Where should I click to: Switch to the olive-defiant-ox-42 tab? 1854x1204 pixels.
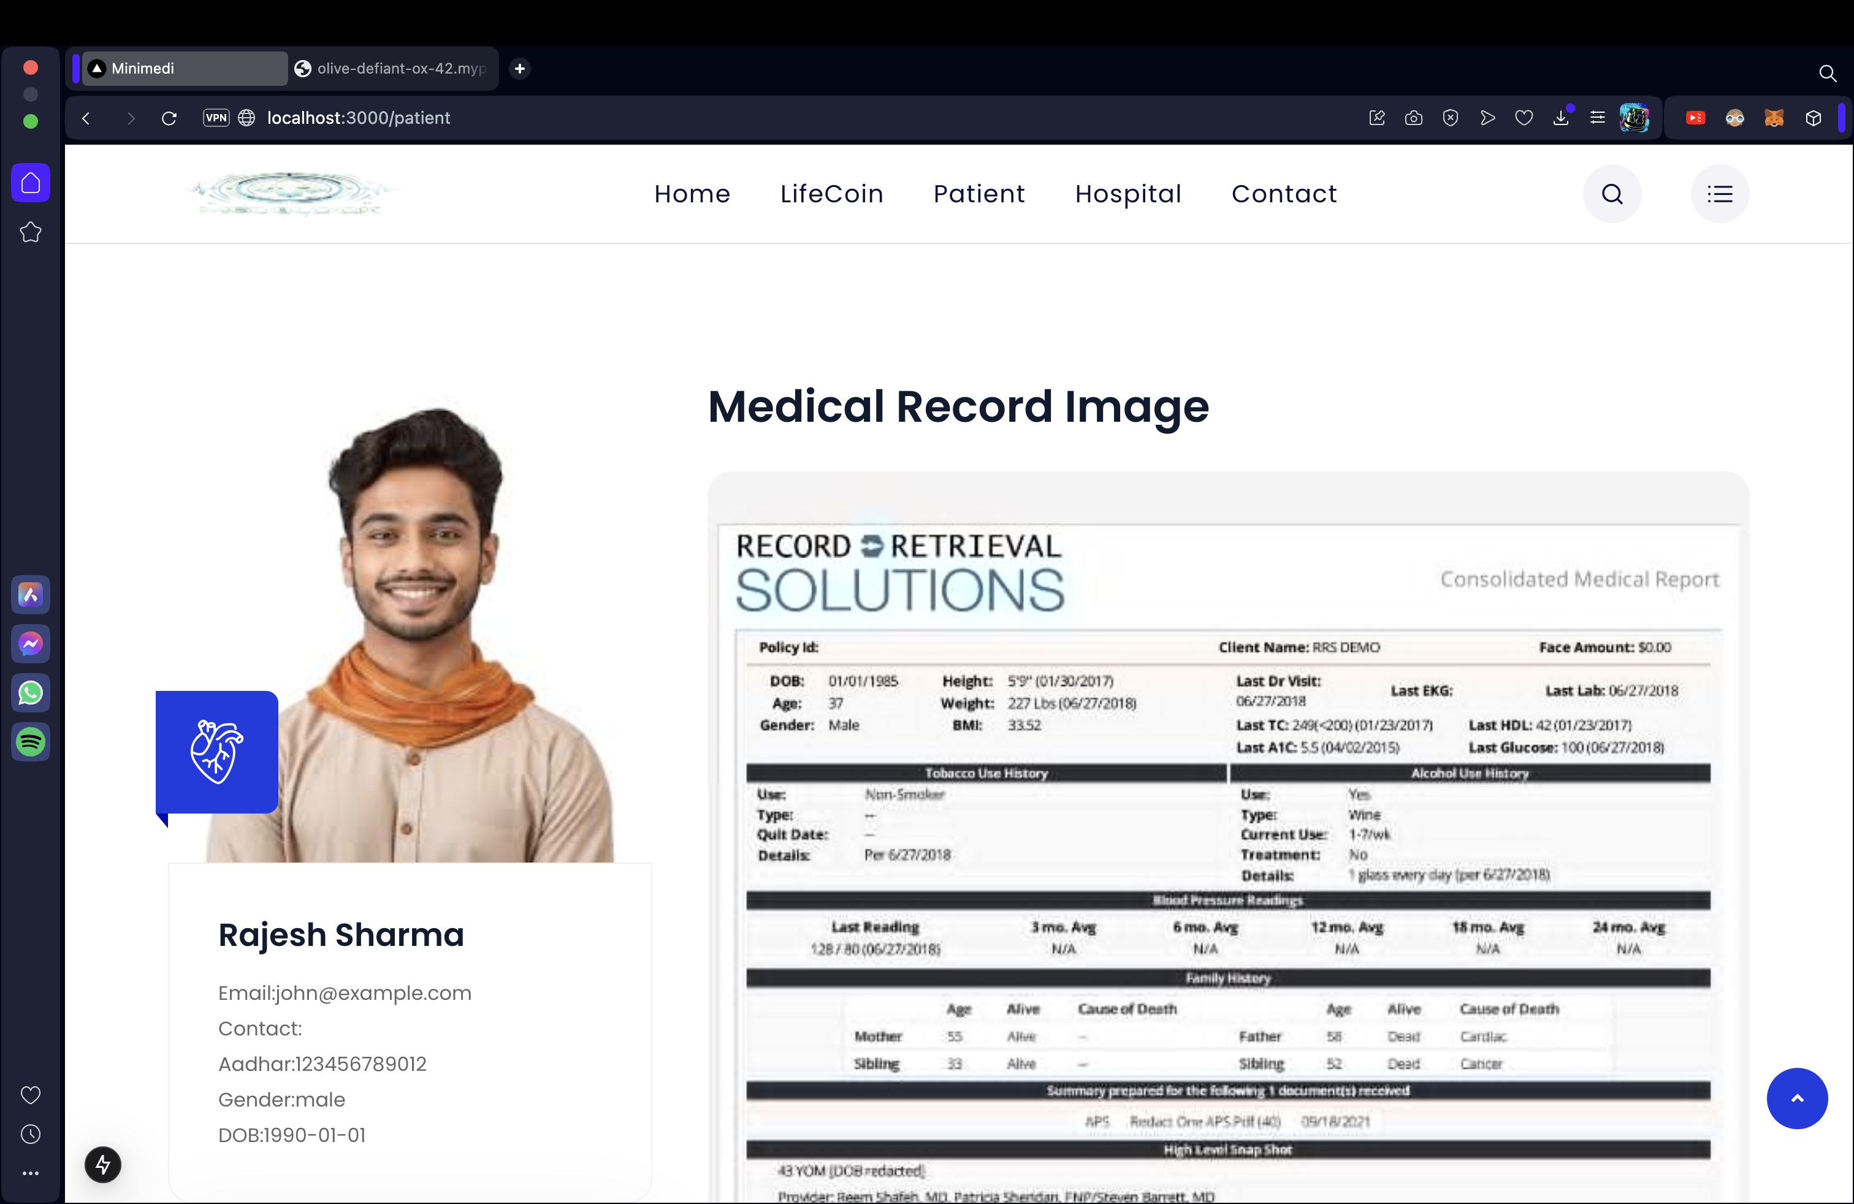click(x=392, y=69)
